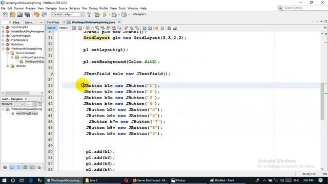Open the Action Center notification icon
Viewport: 328px width, 184px height.
320,180
